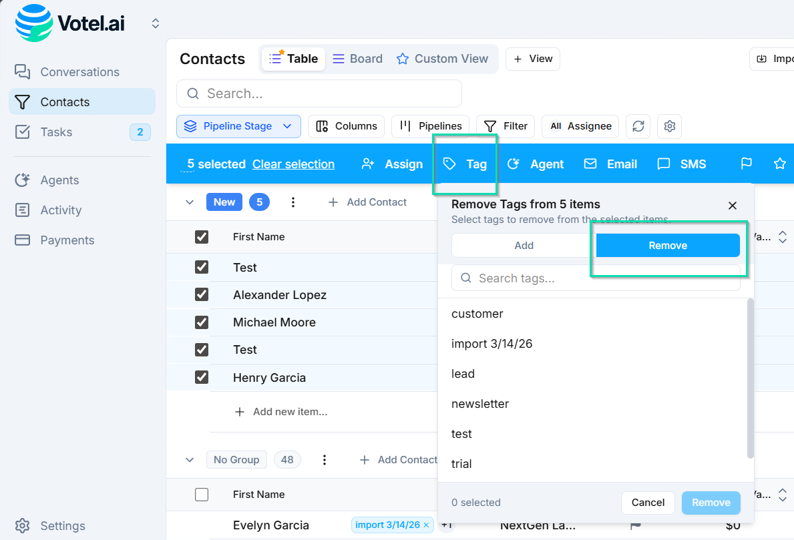
Task: Open the Email bulk action
Action: pyautogui.click(x=610, y=164)
